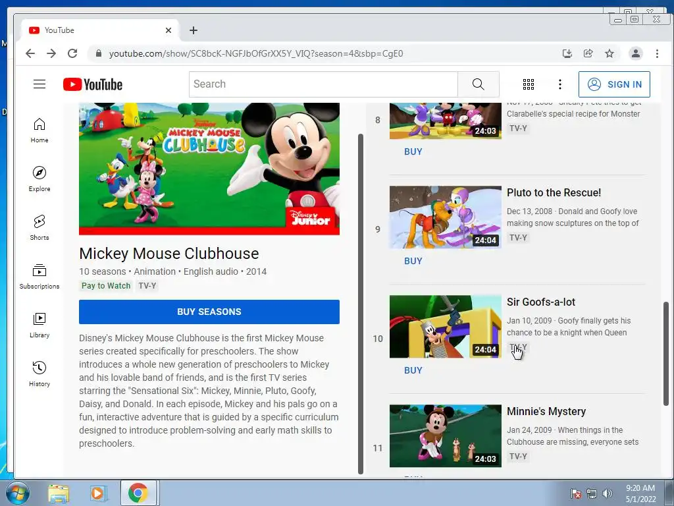The width and height of the screenshot is (674, 506).
Task: Click "10 seasons" metadata text
Action: click(102, 271)
